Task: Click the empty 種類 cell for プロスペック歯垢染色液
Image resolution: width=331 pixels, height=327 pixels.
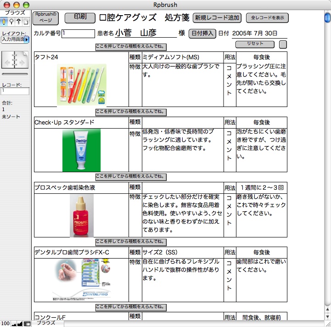Action: (x=183, y=187)
